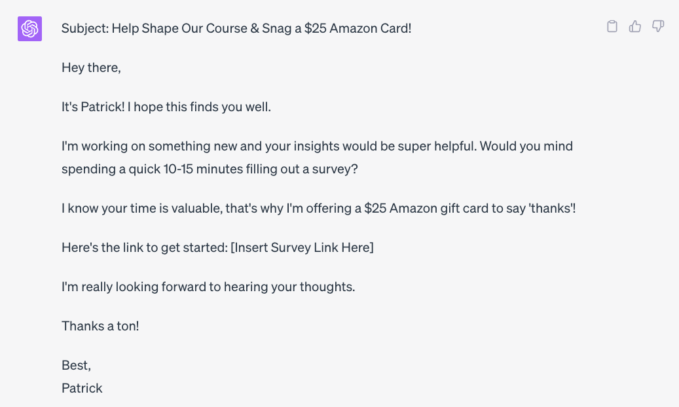Copy the response with the clipboard icon
The image size is (679, 407).
[612, 26]
